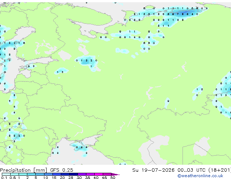Click the 2–5 mm legend swatch
231x179 pixels.
click(31, 174)
